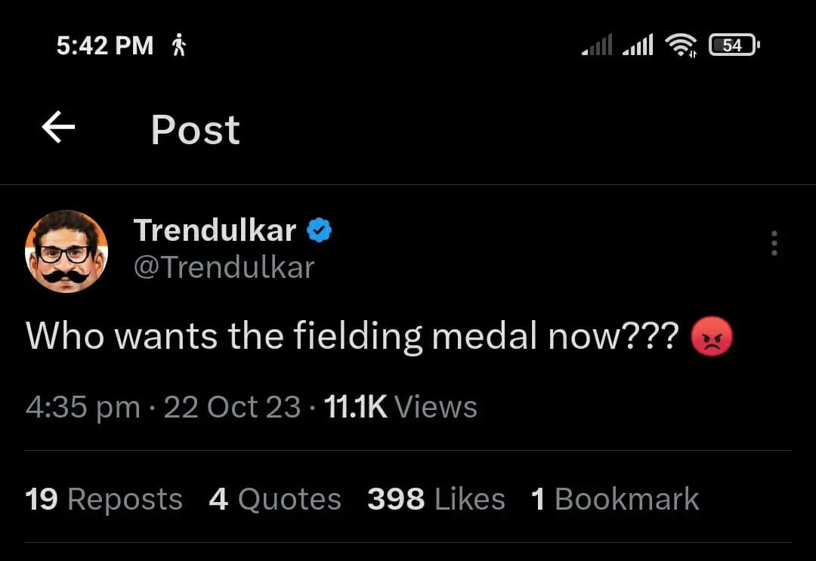
Task: Show the 398 Likes list
Action: (x=436, y=499)
